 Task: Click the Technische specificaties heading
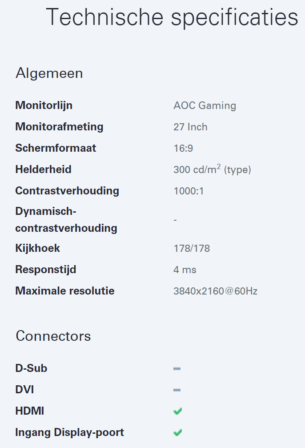(x=172, y=17)
